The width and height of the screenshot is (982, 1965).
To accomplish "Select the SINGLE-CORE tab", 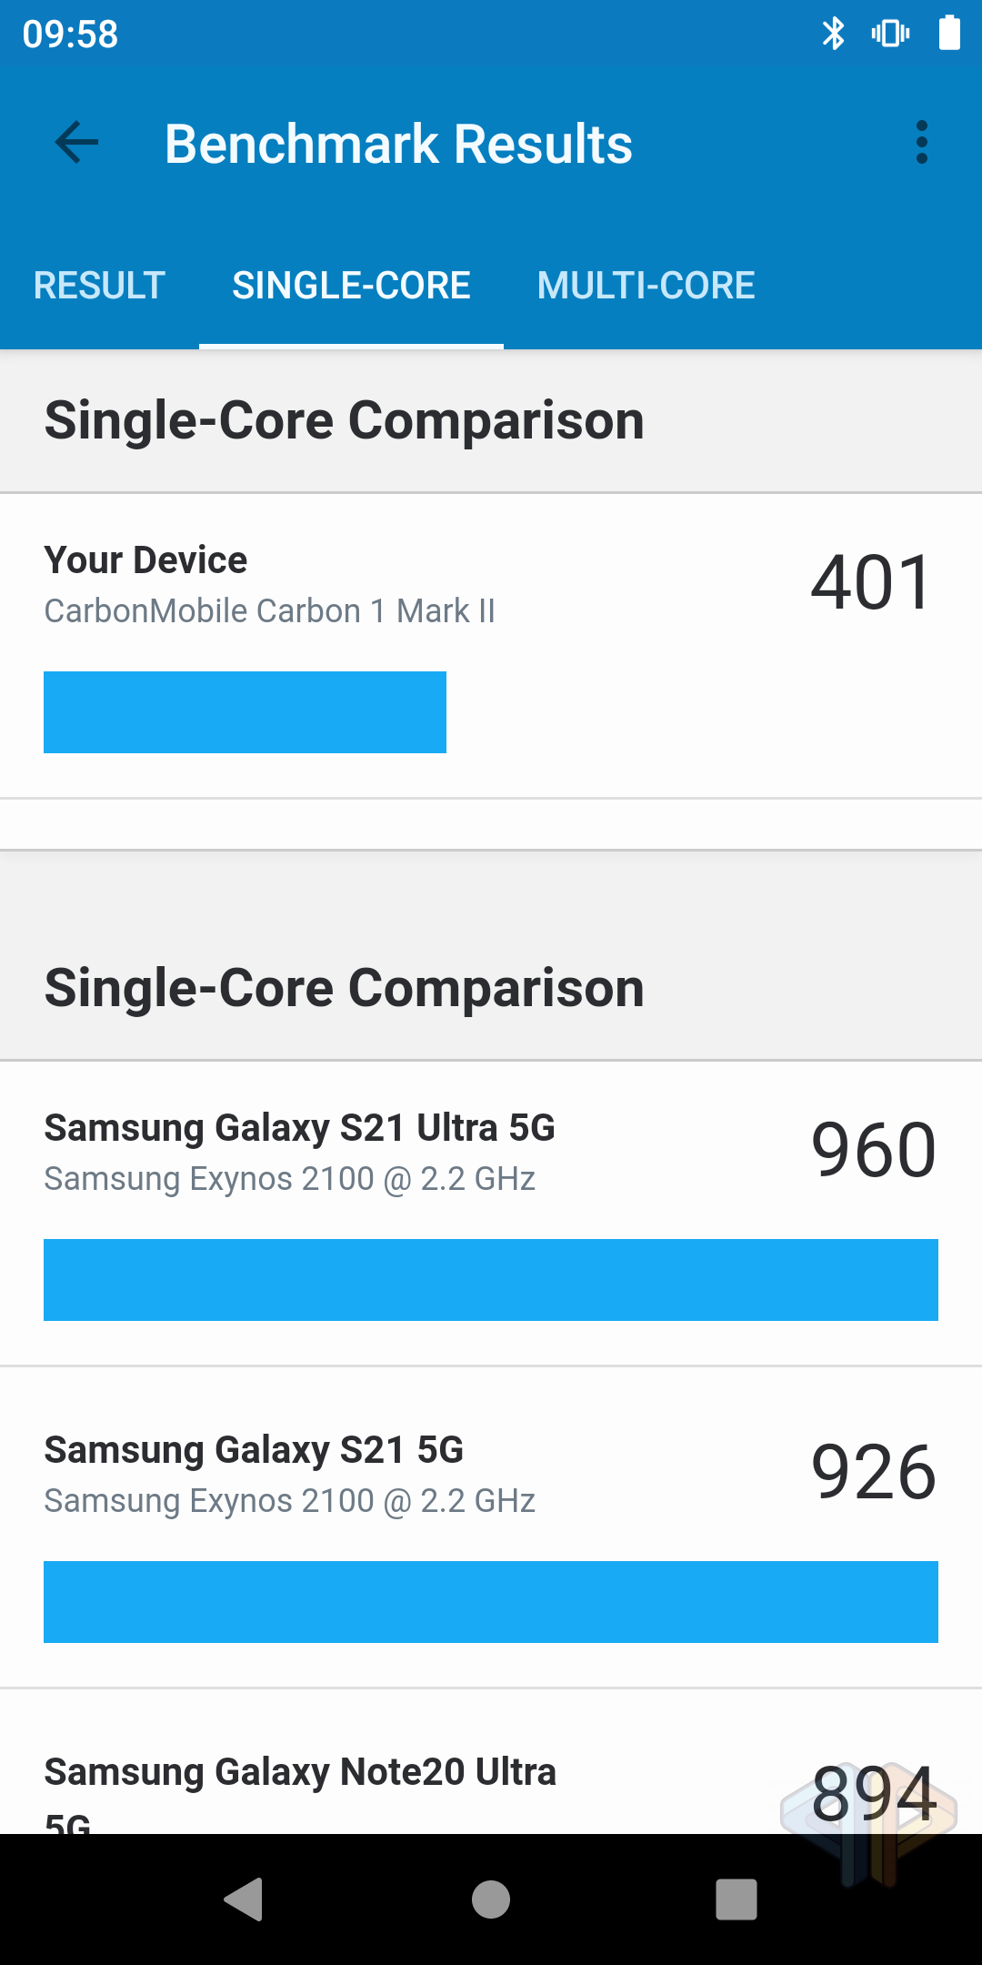I will pyautogui.click(x=352, y=286).
